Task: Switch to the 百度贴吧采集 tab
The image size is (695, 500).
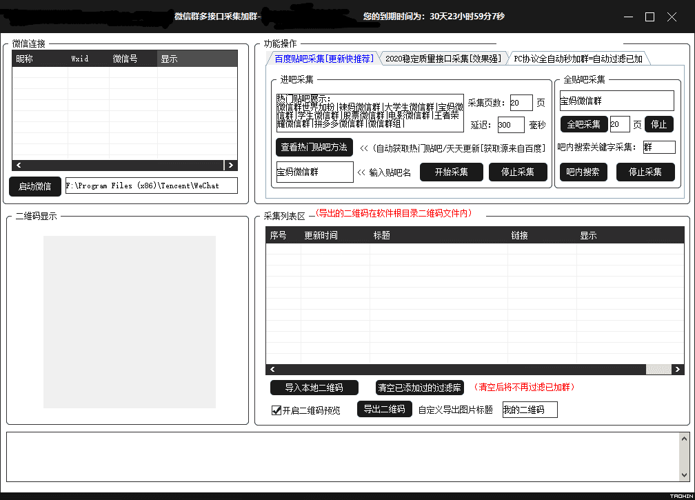Action: [323, 59]
